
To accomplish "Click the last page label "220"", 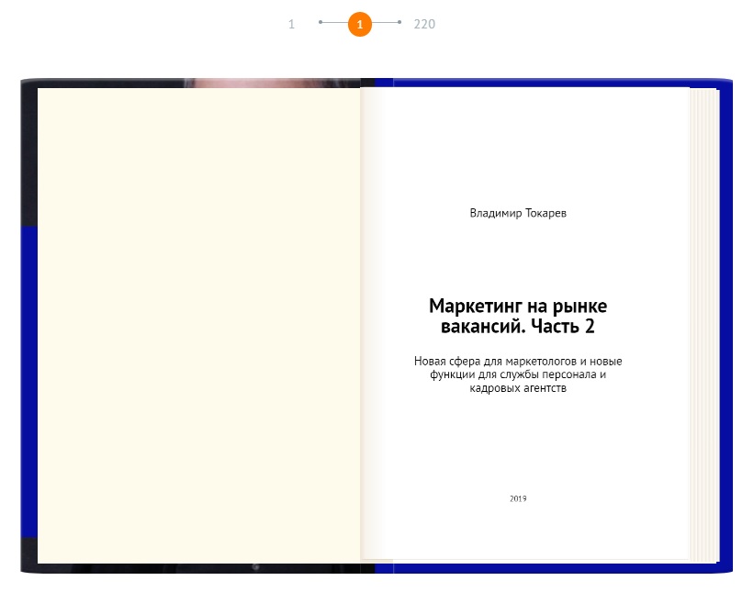I will [x=424, y=24].
